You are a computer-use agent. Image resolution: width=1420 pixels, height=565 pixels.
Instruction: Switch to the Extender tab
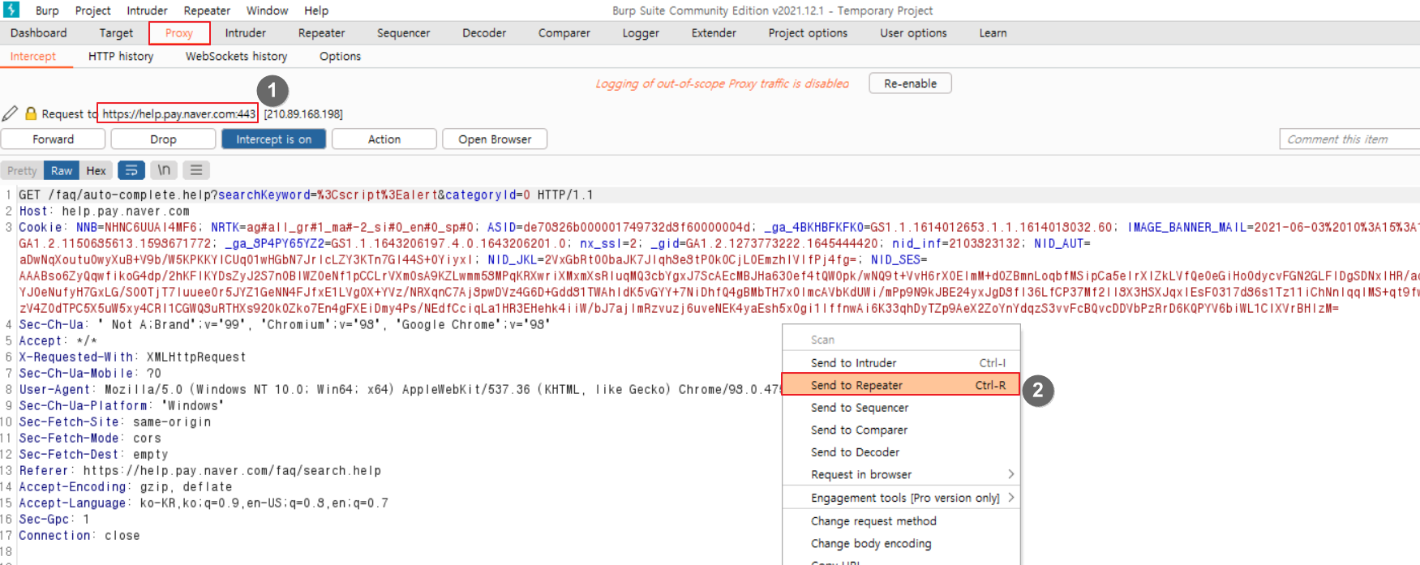coord(714,33)
